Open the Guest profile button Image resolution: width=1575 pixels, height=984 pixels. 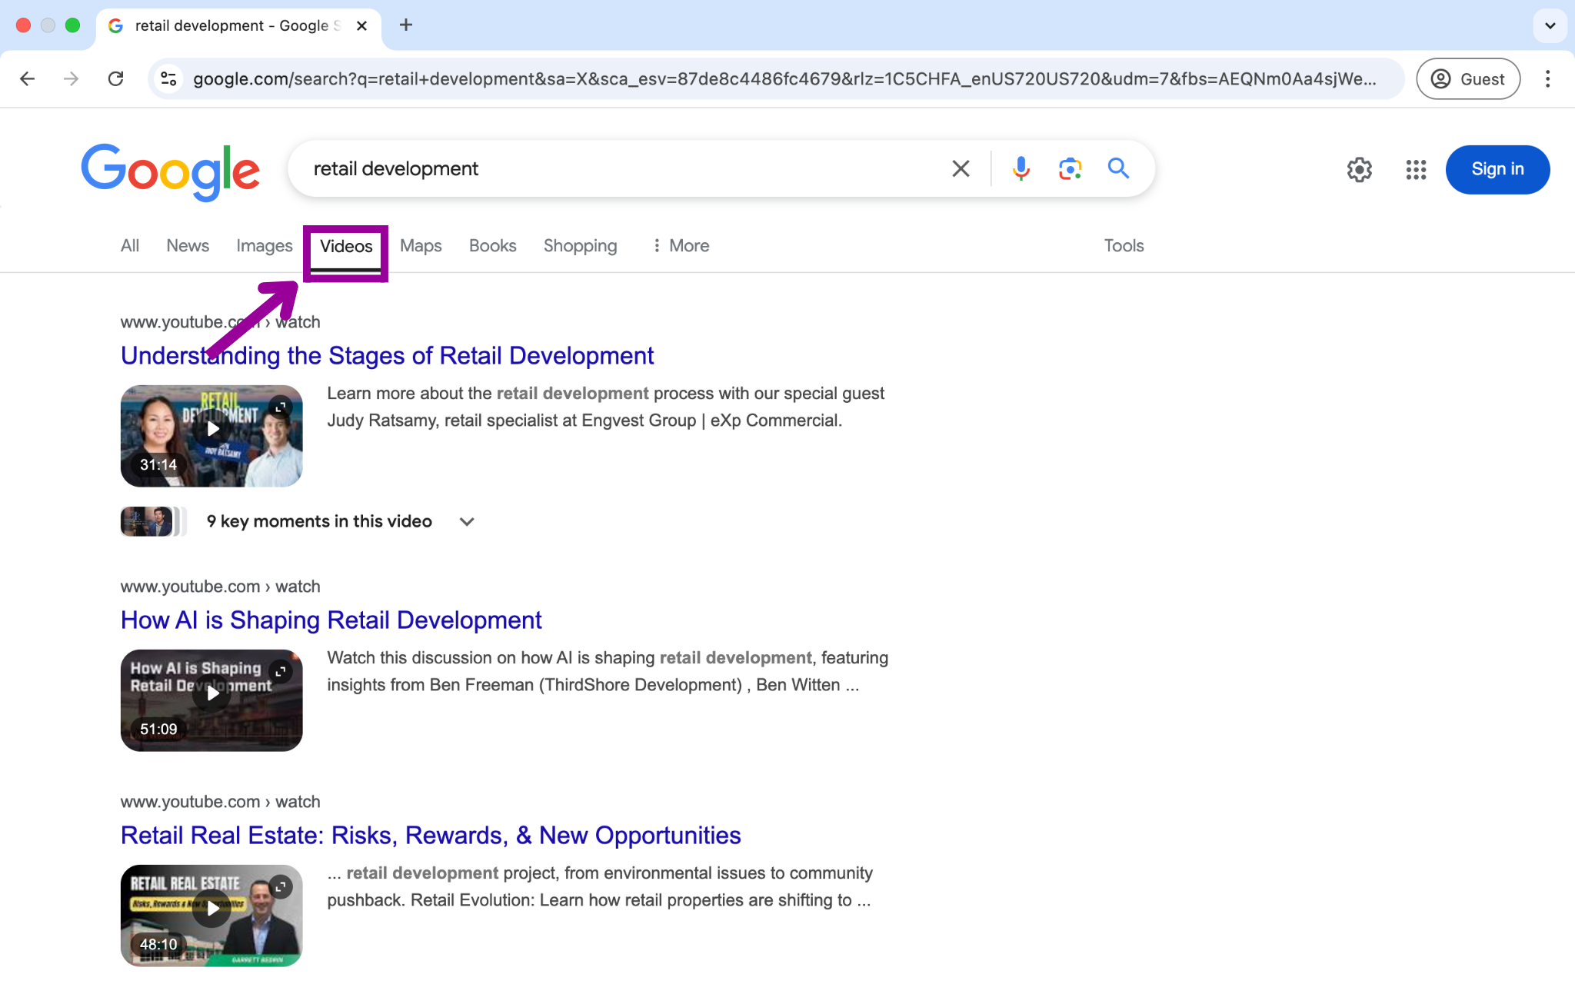click(1468, 78)
